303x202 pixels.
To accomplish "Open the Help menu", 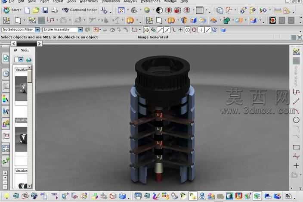I will pos(184,1).
